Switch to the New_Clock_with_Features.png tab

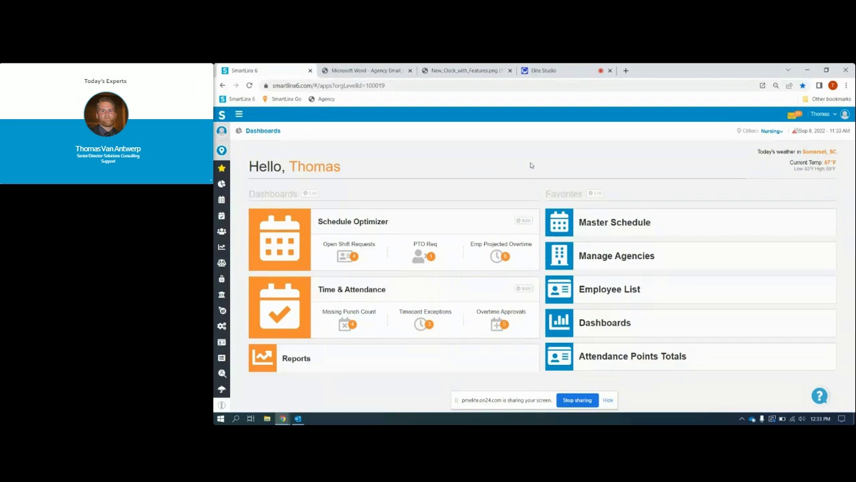465,70
